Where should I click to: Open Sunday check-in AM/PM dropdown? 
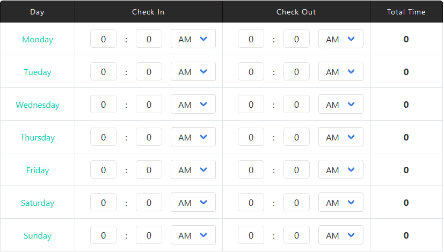[193, 235]
